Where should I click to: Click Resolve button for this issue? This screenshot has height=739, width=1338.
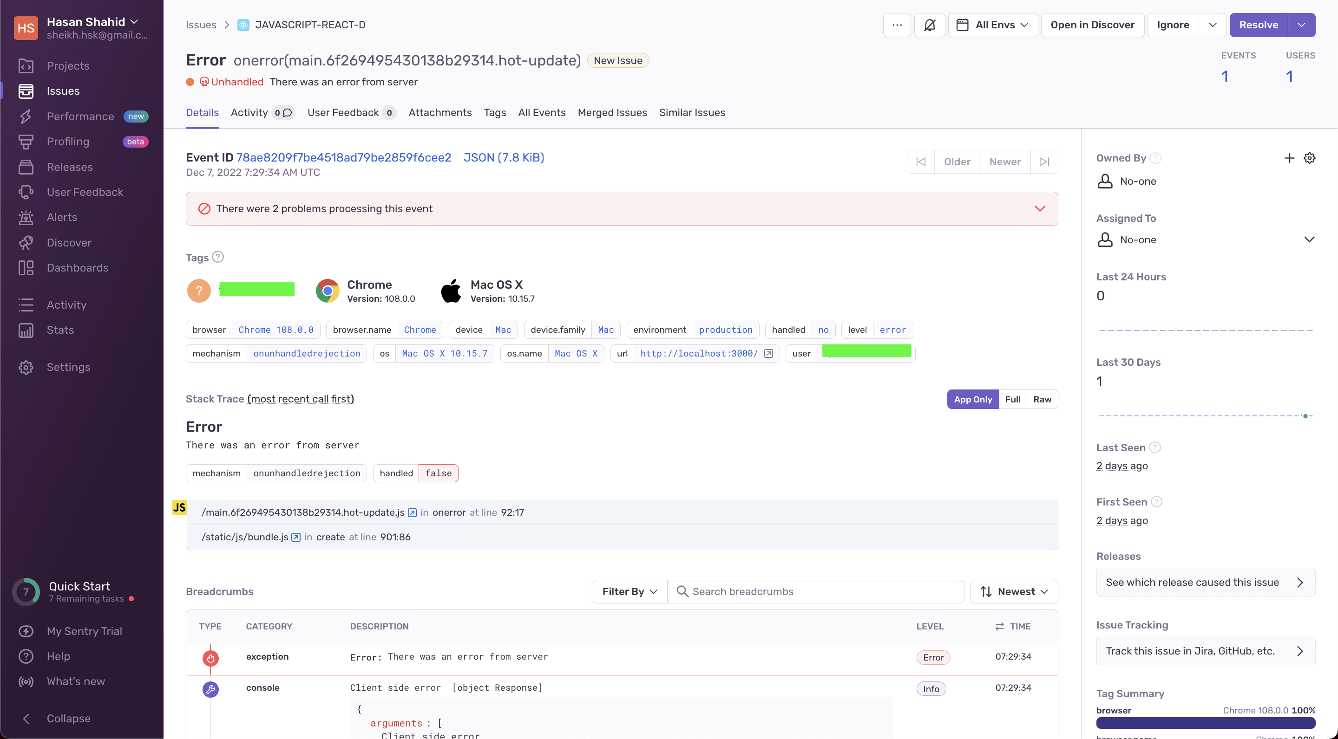1259,25
